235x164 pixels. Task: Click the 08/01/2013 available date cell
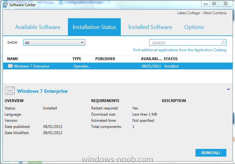[151, 66]
